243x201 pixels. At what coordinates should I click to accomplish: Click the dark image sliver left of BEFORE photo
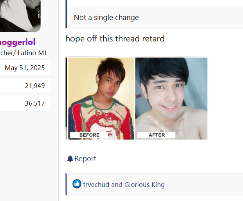[67, 99]
